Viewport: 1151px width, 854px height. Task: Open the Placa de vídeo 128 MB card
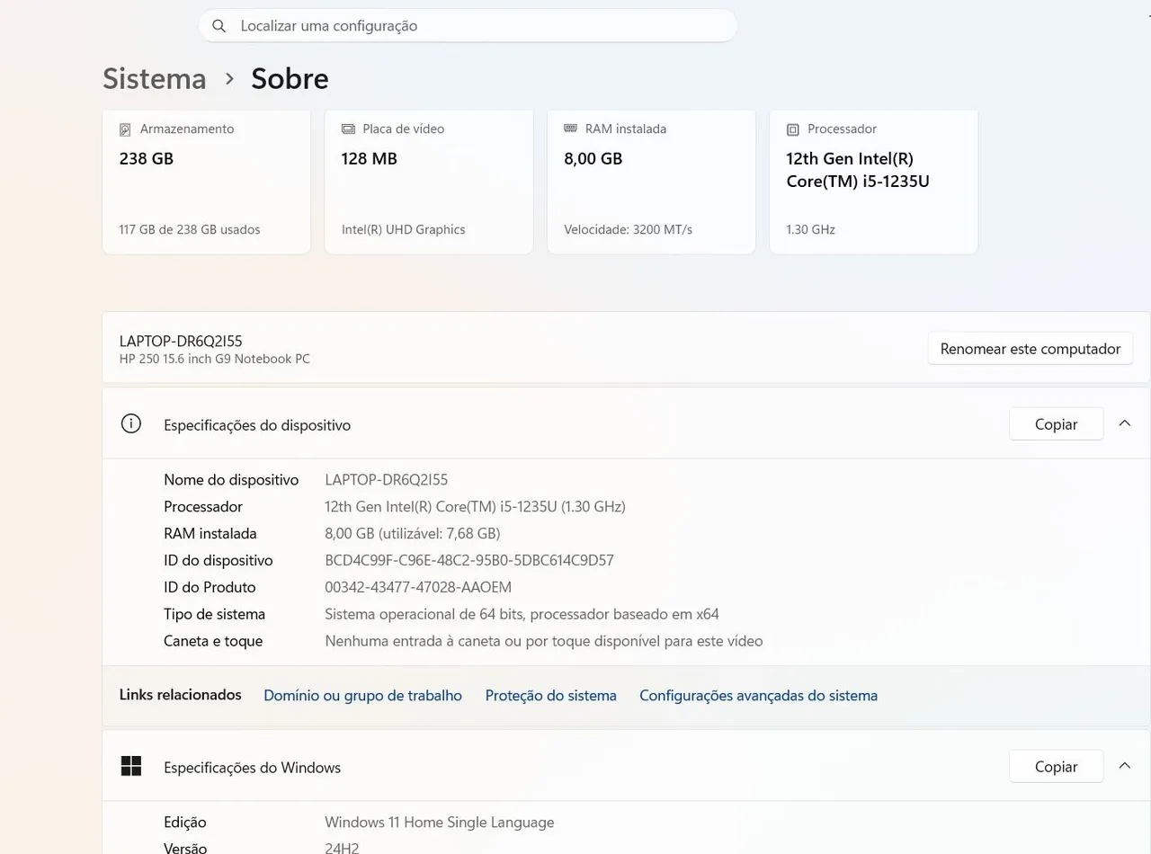point(429,182)
